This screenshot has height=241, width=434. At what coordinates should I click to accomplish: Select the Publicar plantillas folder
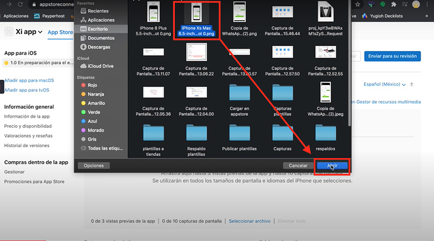point(240,137)
